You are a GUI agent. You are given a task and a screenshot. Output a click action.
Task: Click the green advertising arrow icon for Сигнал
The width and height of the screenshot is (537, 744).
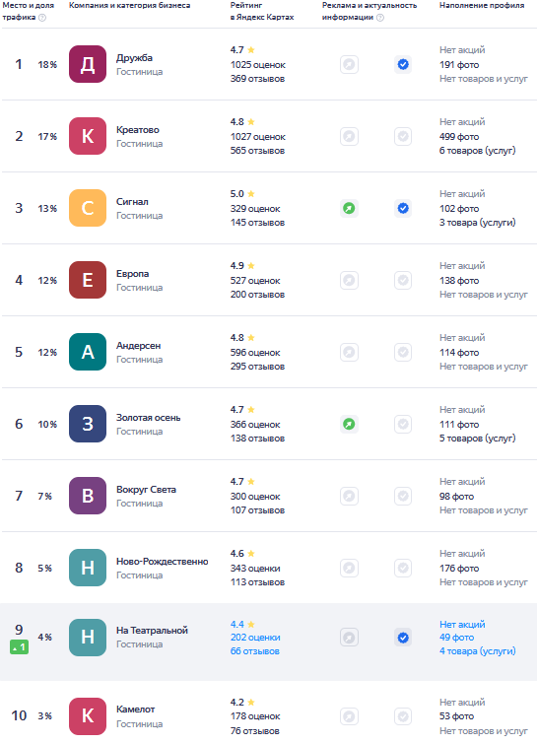click(x=349, y=208)
